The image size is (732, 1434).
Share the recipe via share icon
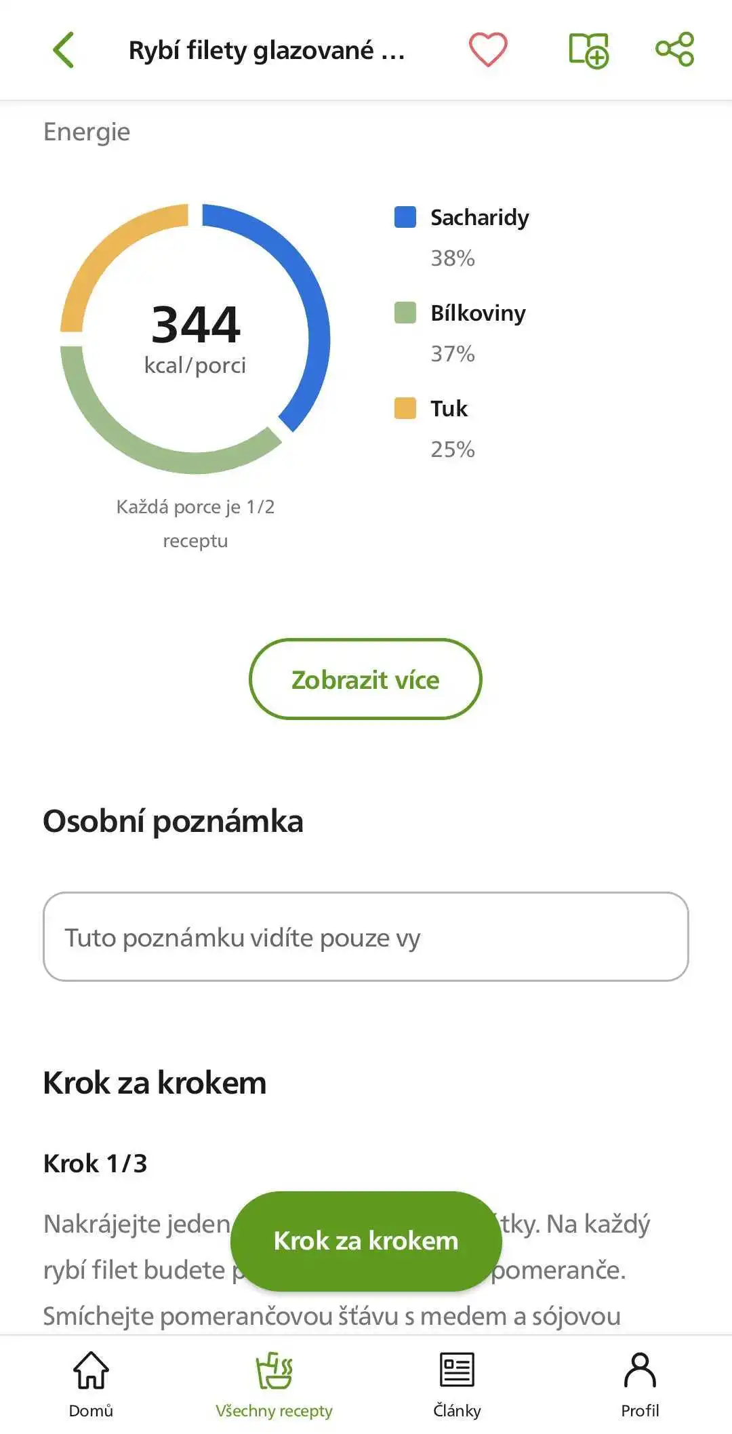(x=675, y=49)
